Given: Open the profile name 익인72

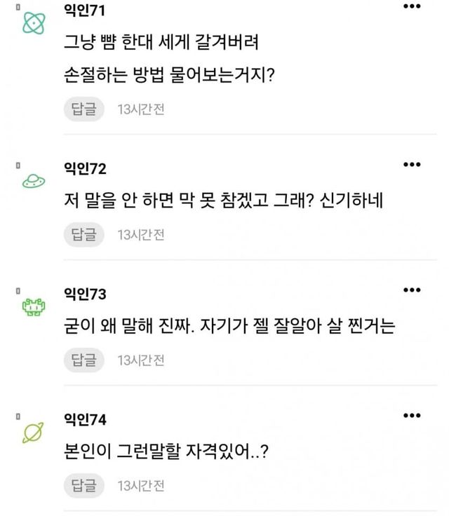Looking at the screenshot, I should (x=84, y=169).
